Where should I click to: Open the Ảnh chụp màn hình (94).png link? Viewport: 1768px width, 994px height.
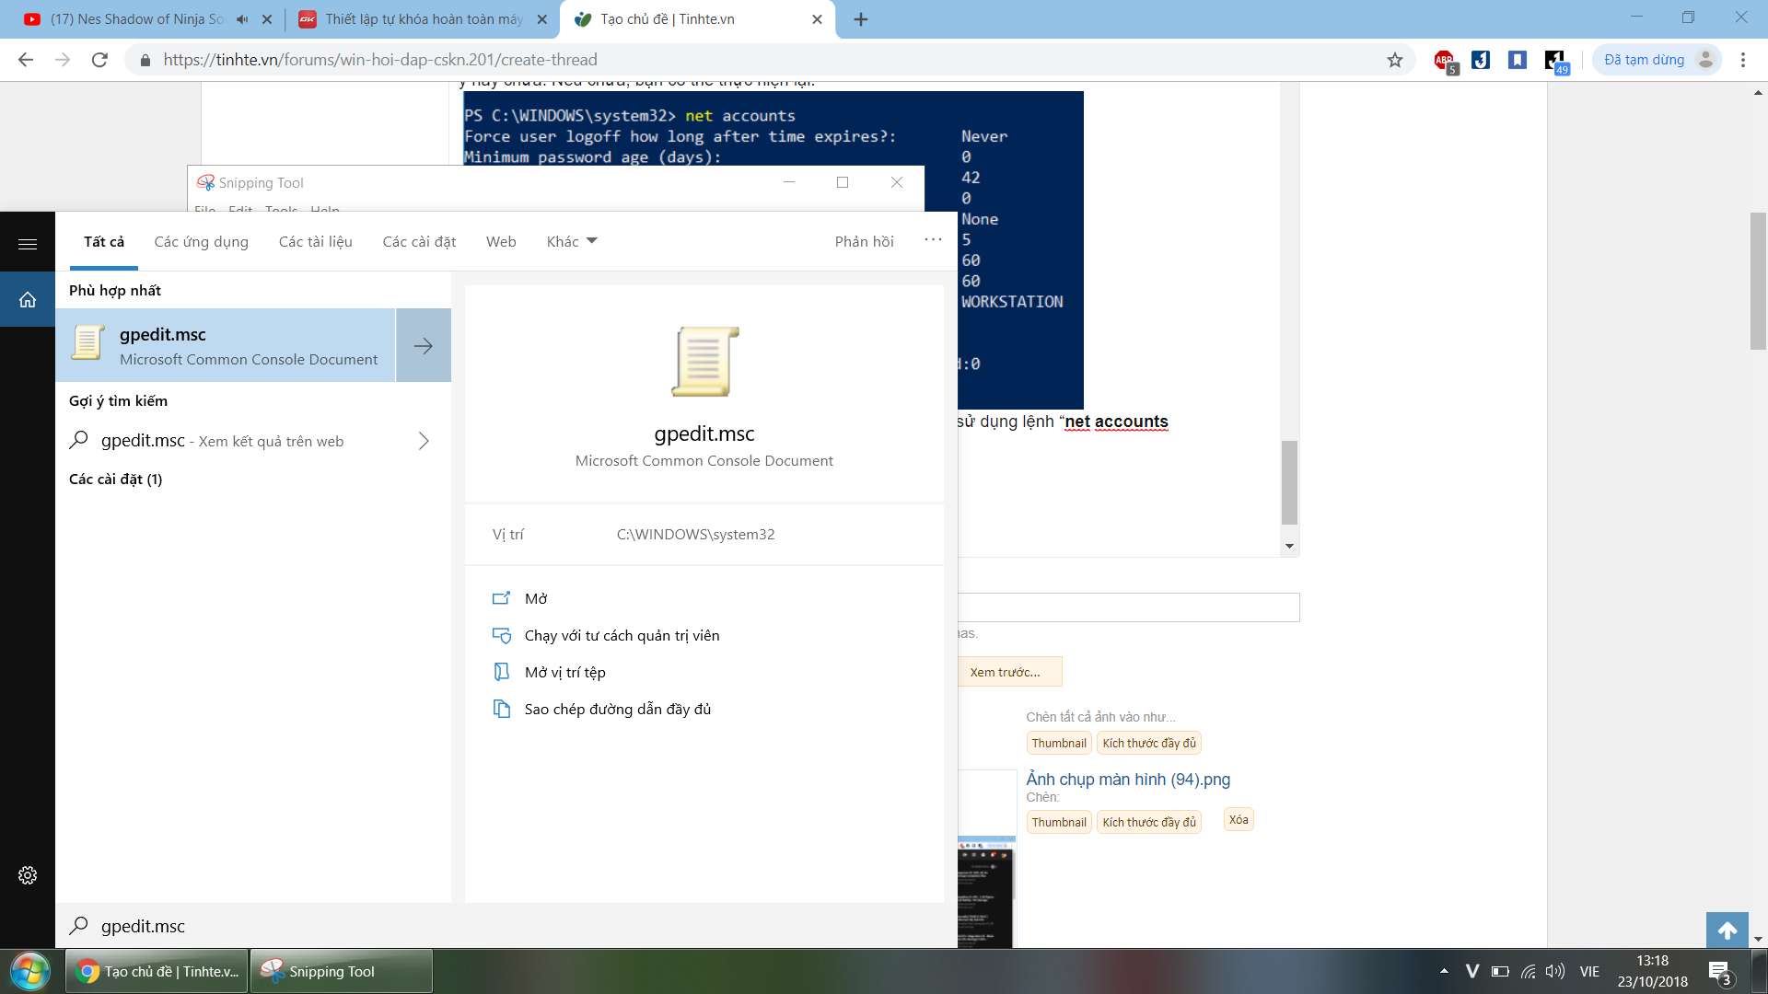(x=1128, y=780)
